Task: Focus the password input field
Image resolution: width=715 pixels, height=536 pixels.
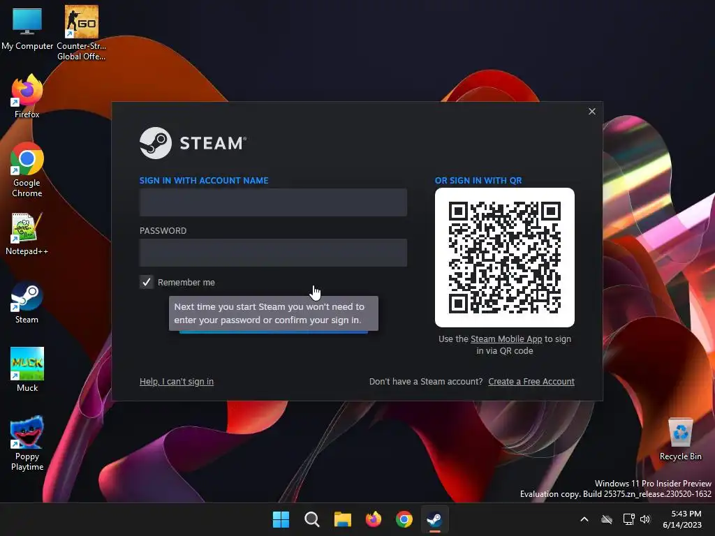Action: pos(273,253)
